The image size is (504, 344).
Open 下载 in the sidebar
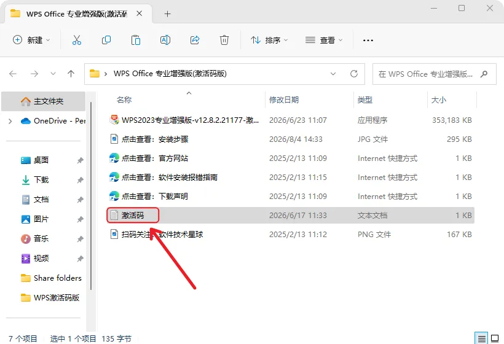41,180
